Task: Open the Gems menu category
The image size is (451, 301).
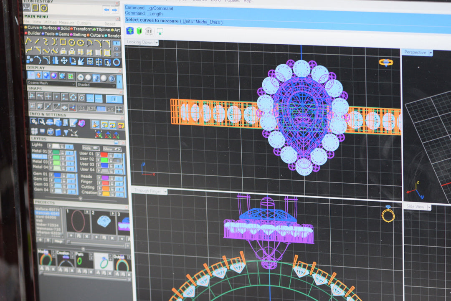Action: point(63,34)
